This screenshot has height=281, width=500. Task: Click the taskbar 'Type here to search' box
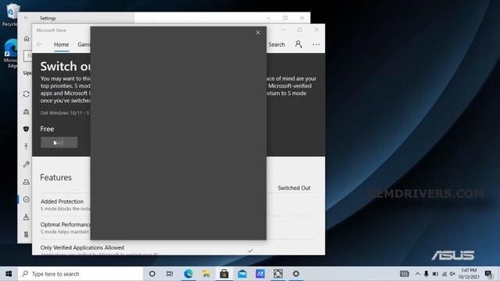click(80, 274)
